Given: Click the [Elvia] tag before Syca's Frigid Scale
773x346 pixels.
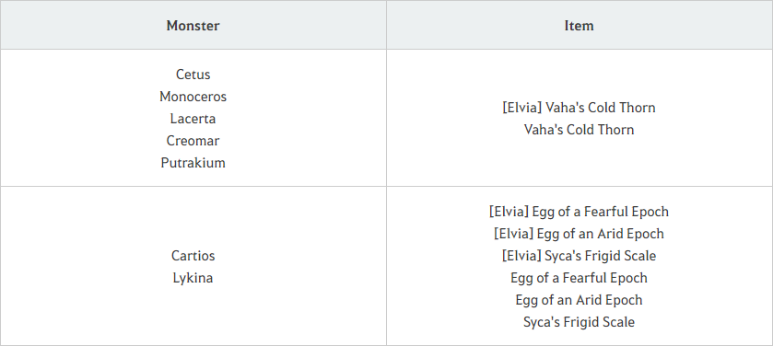Looking at the screenshot, I should click(x=521, y=256).
